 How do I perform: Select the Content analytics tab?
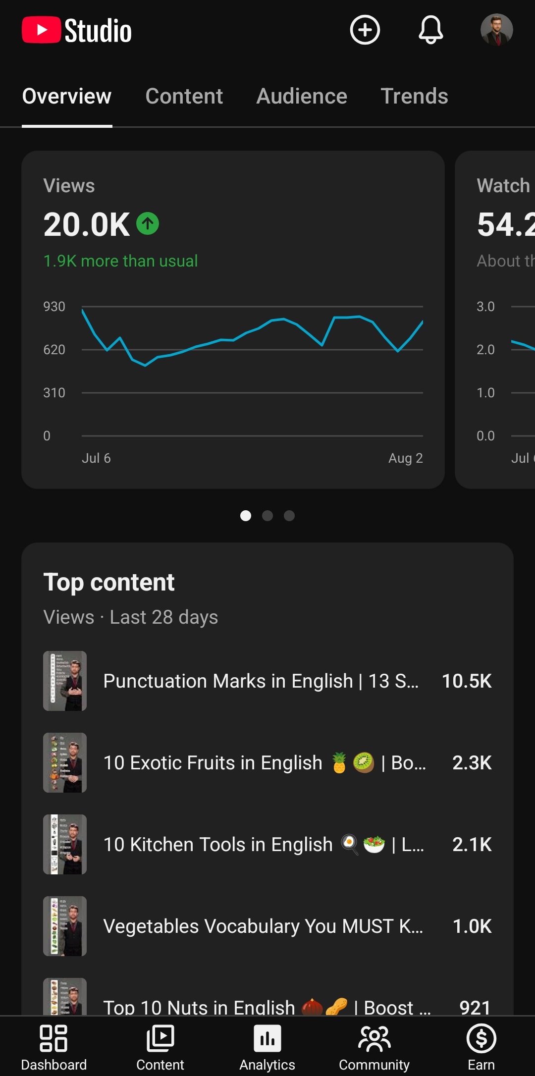point(184,96)
